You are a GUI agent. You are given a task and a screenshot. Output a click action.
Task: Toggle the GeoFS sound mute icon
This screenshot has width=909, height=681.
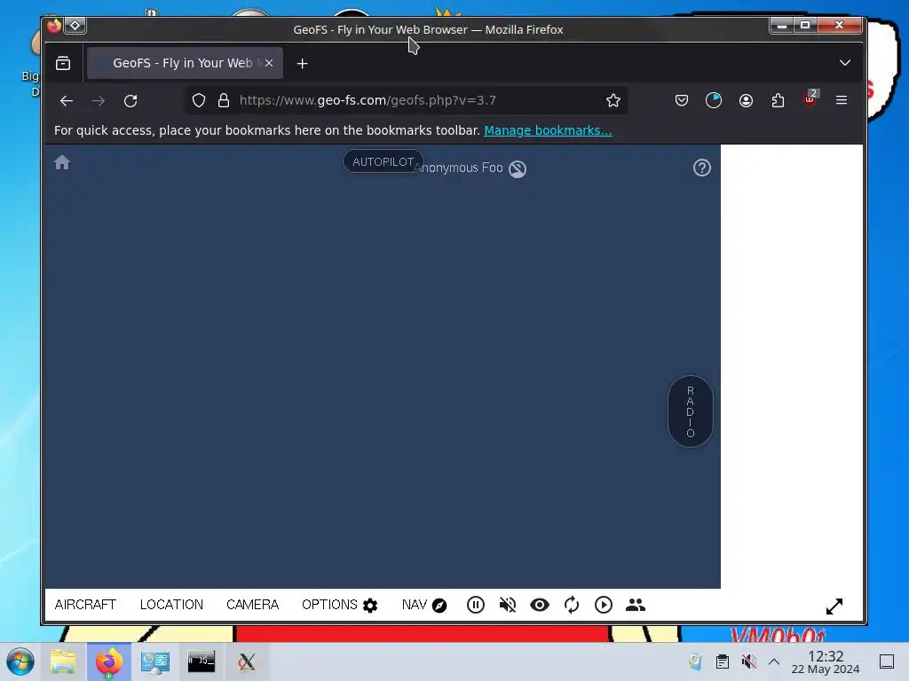[x=507, y=605]
